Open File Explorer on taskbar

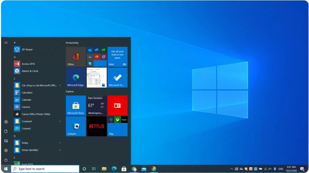[x=104, y=169]
